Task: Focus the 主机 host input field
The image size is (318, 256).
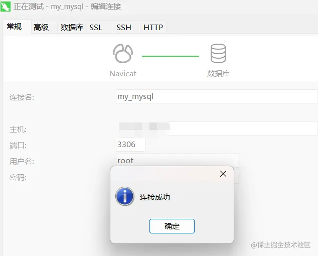Action: coord(217,129)
